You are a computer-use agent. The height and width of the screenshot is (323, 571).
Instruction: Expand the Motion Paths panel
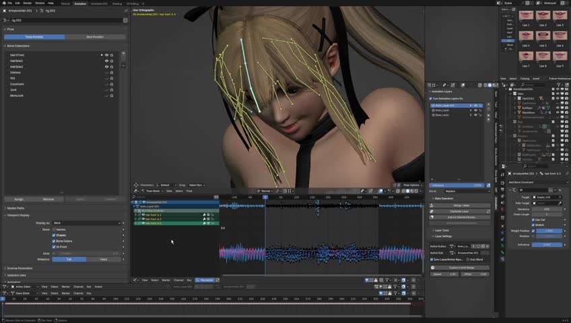click(x=15, y=208)
